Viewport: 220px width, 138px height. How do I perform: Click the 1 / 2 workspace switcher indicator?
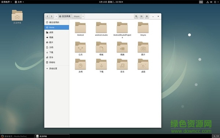pyautogui.click(x=216, y=136)
